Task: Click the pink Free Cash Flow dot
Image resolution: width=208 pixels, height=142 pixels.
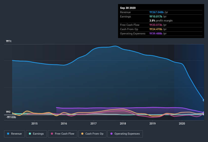Action: (x=52, y=134)
